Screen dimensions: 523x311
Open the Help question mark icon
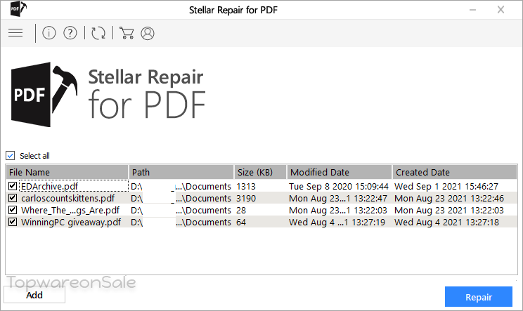pyautogui.click(x=70, y=33)
